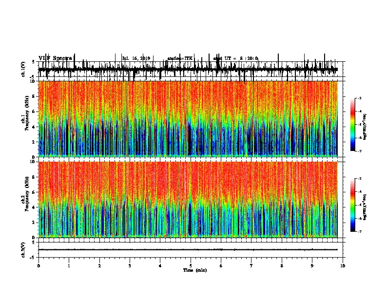Click time-axis tick label "1"

click(x=69, y=266)
